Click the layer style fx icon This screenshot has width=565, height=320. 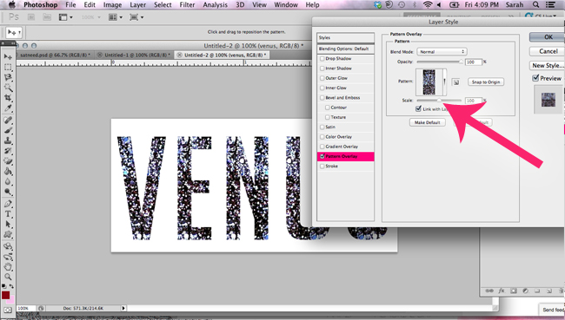pyautogui.click(x=502, y=291)
